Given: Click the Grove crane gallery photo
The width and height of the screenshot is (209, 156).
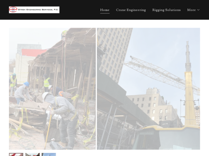Looking at the screenshot, I should click(x=148, y=89).
